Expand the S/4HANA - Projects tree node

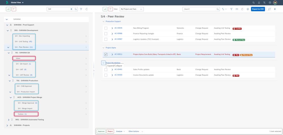tap(7, 125)
